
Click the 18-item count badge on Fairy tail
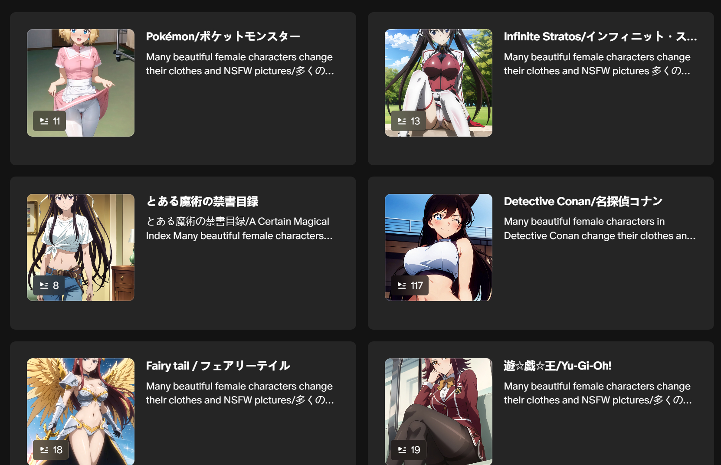tap(51, 450)
